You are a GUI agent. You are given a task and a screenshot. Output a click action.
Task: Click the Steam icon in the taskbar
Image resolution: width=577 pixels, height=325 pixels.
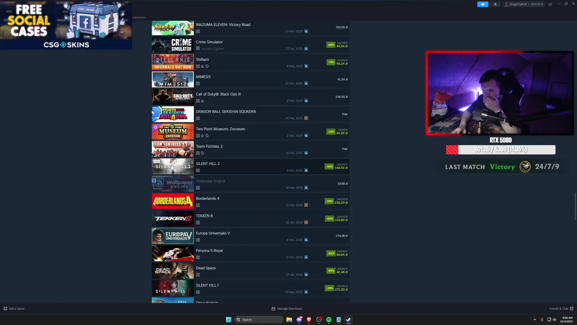tap(348, 320)
